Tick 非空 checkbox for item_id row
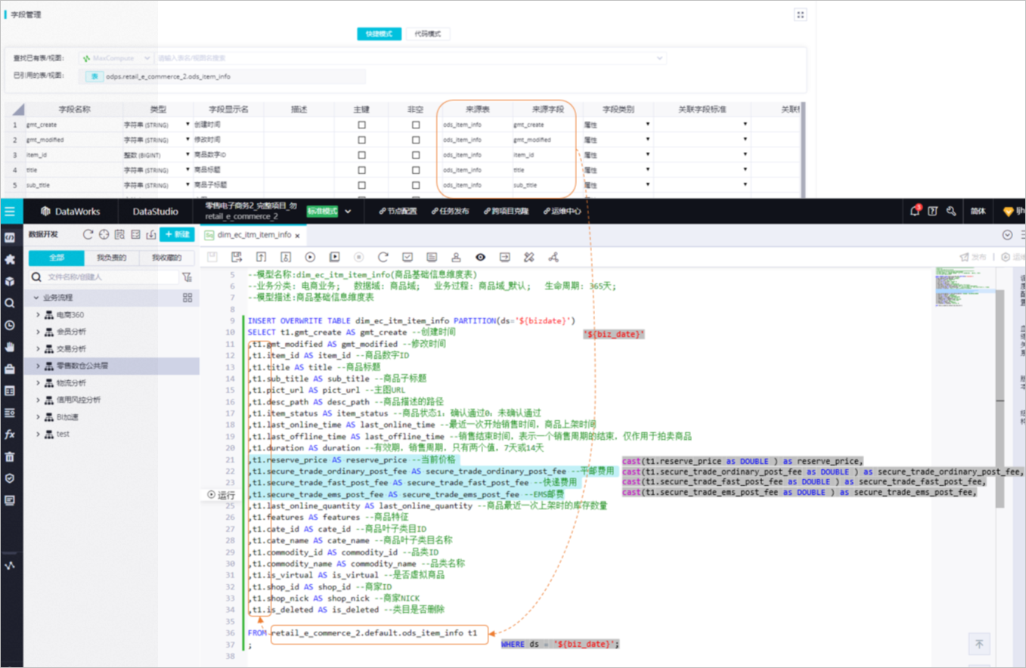Screen dimensions: 1026x668 (416, 155)
